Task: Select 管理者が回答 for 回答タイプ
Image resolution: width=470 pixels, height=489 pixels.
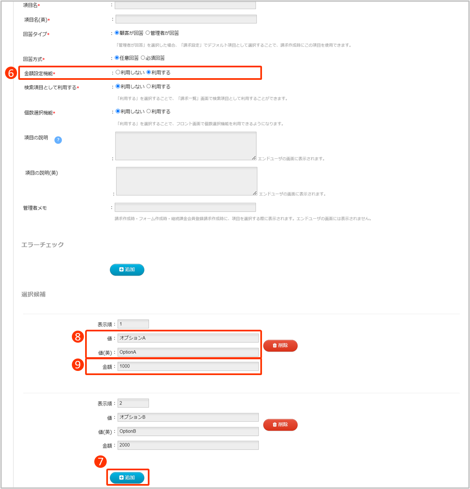Action: (148, 33)
